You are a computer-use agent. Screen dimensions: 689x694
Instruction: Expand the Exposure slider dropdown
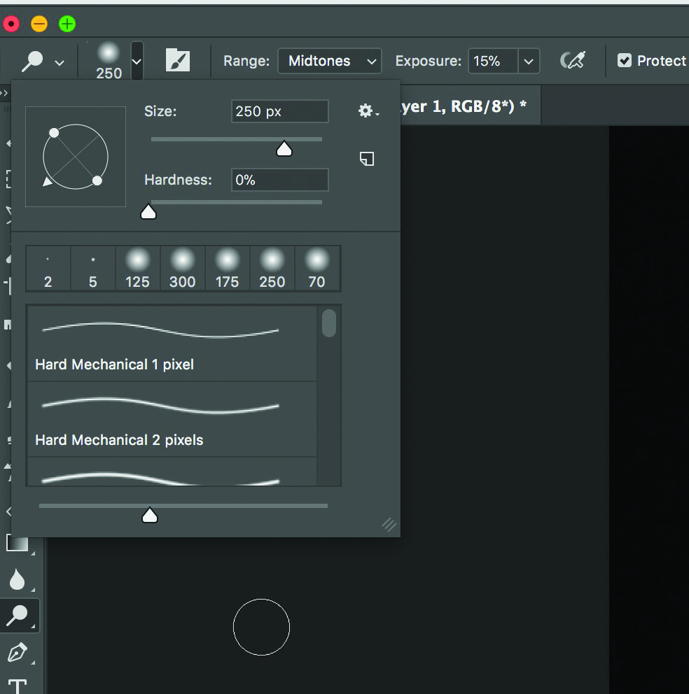[529, 61]
